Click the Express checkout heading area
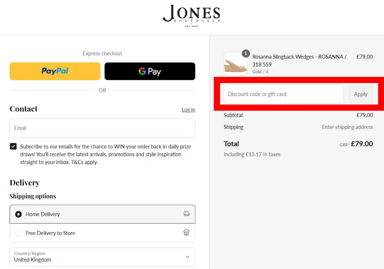The width and height of the screenshot is (384, 269). pyautogui.click(x=103, y=53)
